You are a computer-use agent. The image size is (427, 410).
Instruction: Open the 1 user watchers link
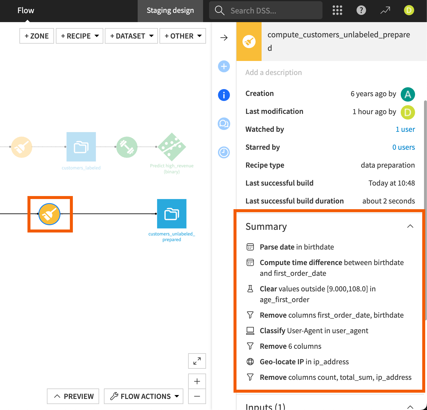(x=405, y=129)
